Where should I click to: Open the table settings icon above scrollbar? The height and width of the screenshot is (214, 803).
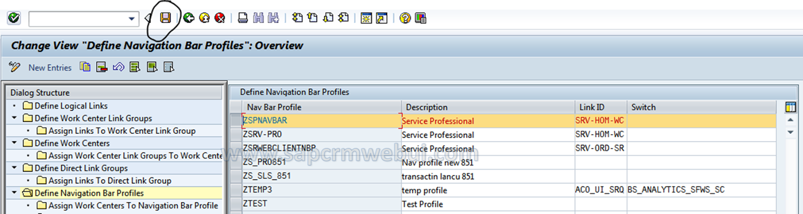click(x=790, y=107)
